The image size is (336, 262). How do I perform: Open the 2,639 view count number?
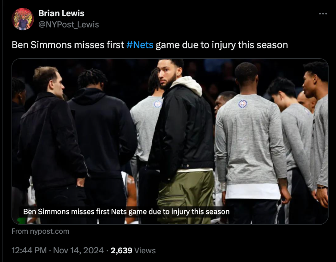click(121, 250)
